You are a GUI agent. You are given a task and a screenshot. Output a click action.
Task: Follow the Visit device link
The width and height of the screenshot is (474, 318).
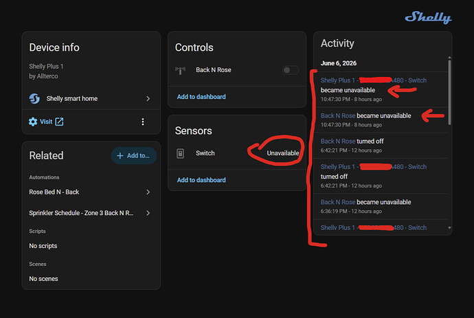(x=46, y=122)
